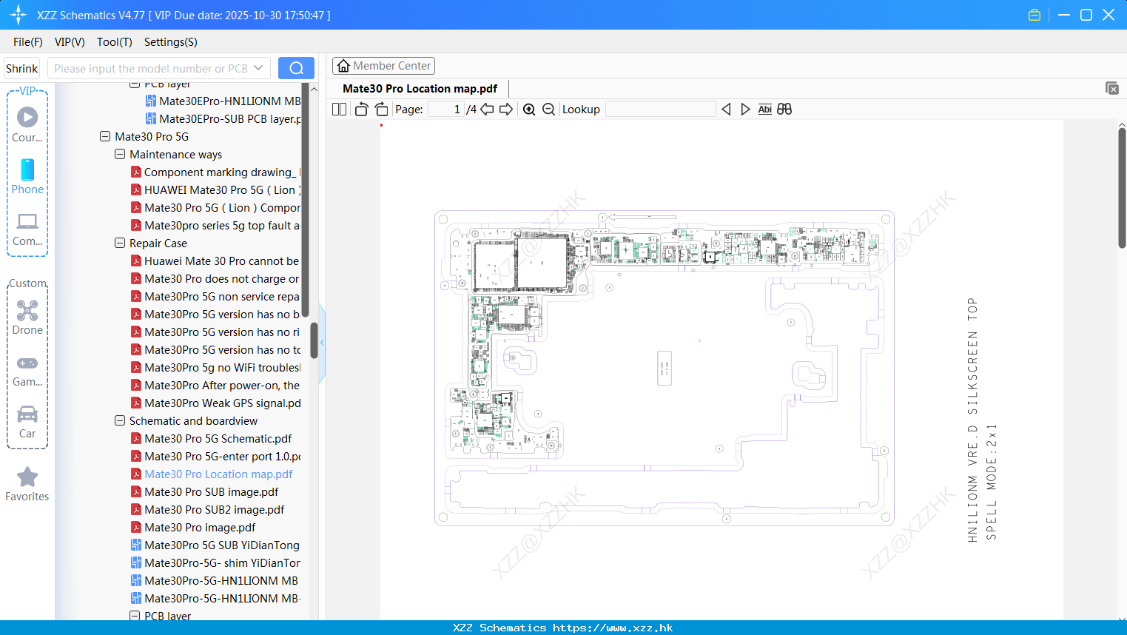Image resolution: width=1127 pixels, height=635 pixels.
Task: Open Favorites star
Action: (x=27, y=484)
